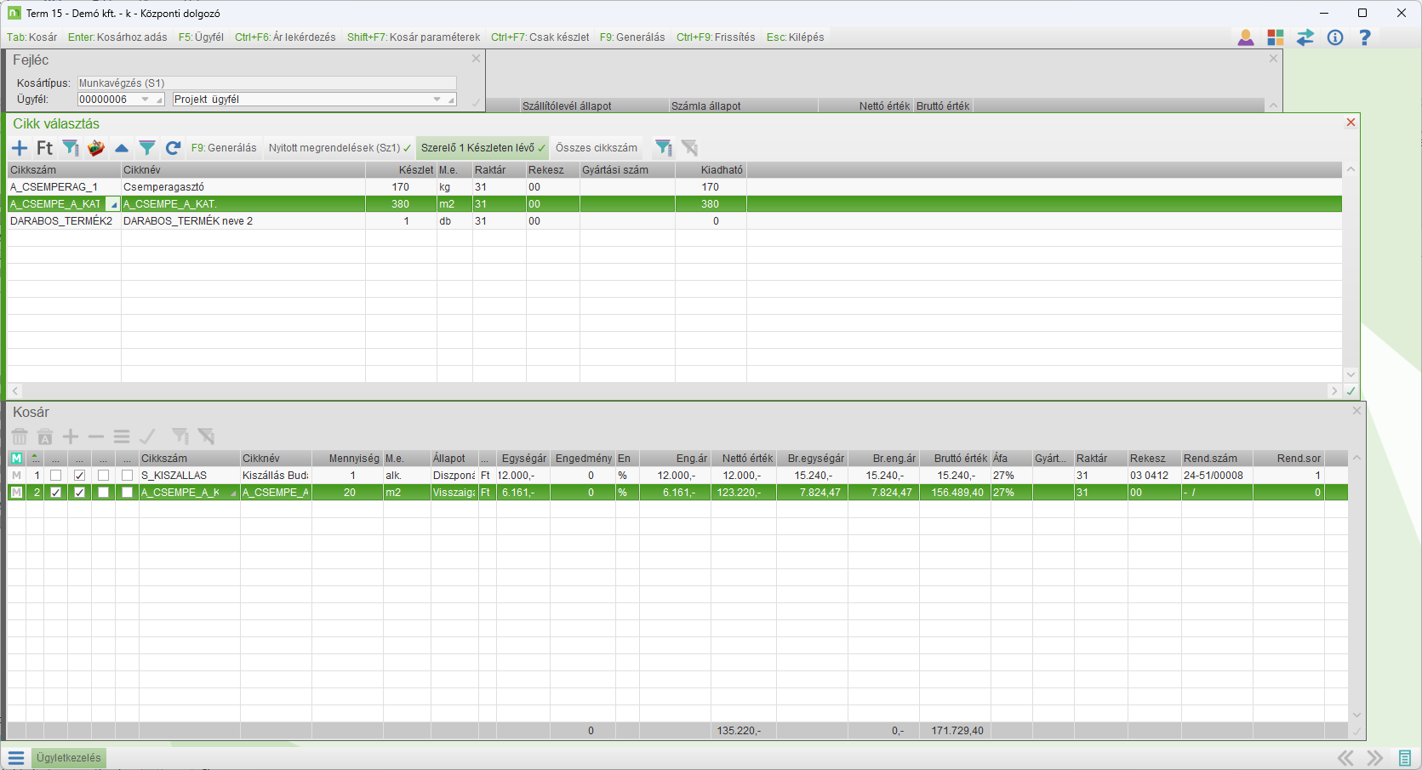This screenshot has width=1422, height=770.
Task: Click the clear-filter icon in Kosár toolbar
Action: pos(206,436)
